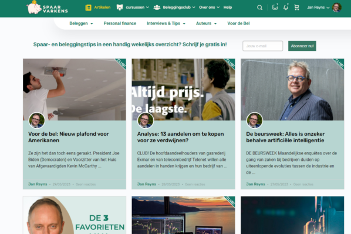
Task: Click the Beleggingsclub people icon
Action: click(x=157, y=8)
